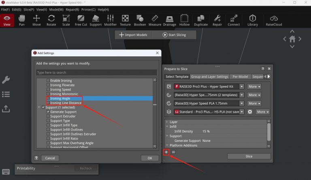Check the Ironing Line Distance checkbox
311x180 pixels.
[48, 103]
